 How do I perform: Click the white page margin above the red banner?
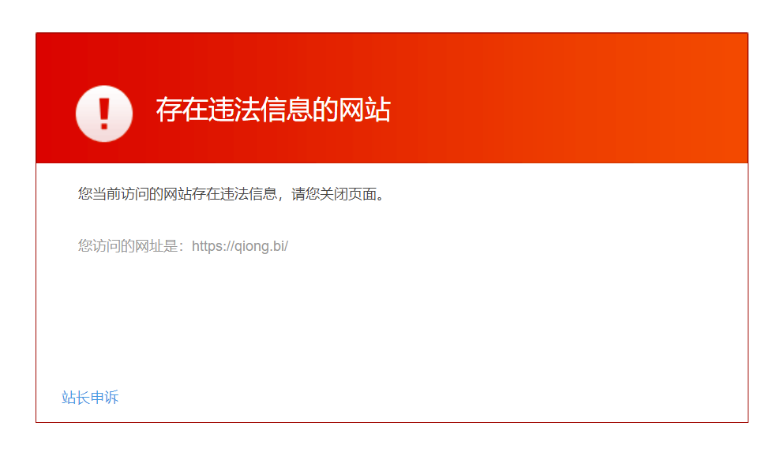pos(392,16)
